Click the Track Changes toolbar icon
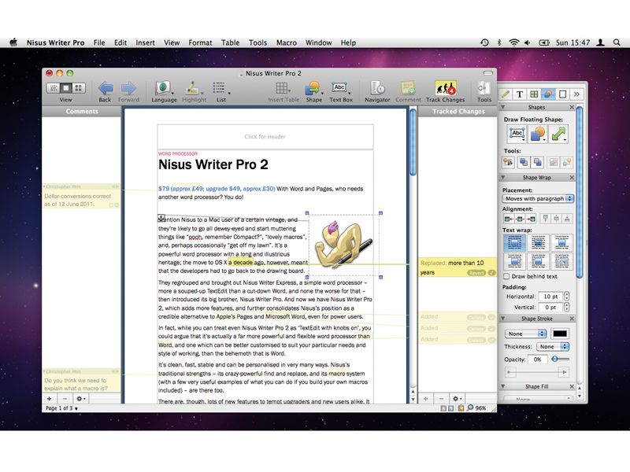 pyautogui.click(x=445, y=88)
